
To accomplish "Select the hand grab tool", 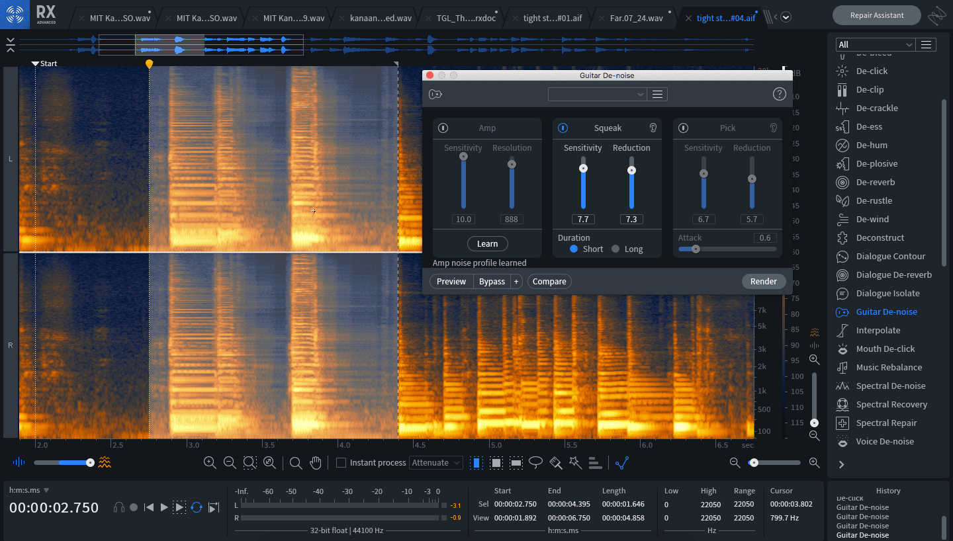I will (x=316, y=463).
